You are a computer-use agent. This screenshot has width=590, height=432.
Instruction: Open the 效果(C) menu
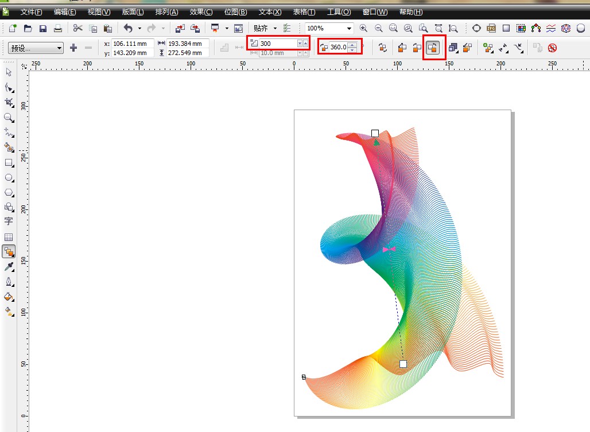201,12
